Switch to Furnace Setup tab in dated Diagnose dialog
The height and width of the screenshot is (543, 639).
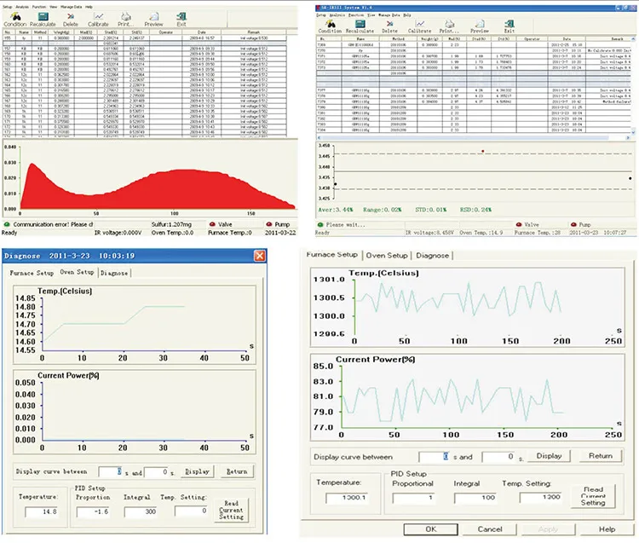32,273
